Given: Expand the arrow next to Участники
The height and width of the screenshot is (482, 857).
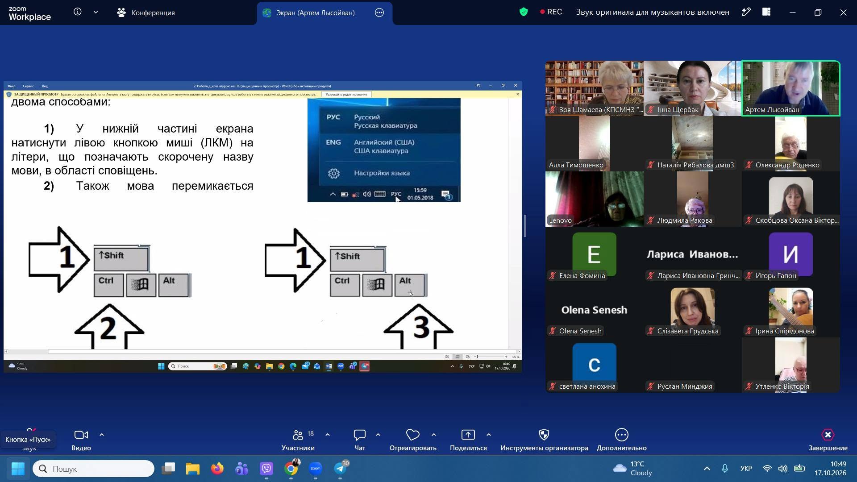Looking at the screenshot, I should (328, 435).
